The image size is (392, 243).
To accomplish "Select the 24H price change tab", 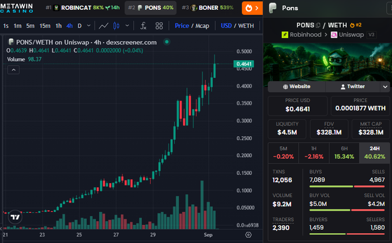I will tap(375, 153).
